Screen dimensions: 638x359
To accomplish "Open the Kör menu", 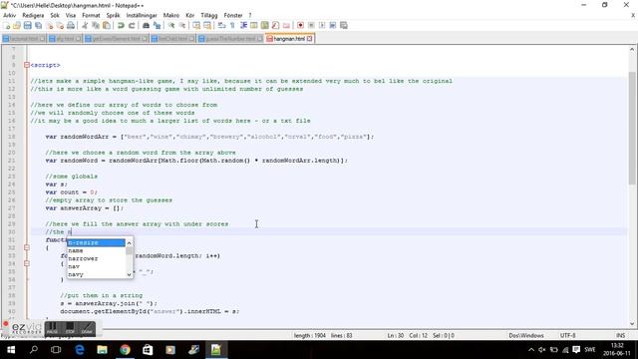I will pos(190,16).
